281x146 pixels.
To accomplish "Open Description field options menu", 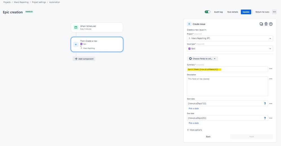I will tap(271, 79).
